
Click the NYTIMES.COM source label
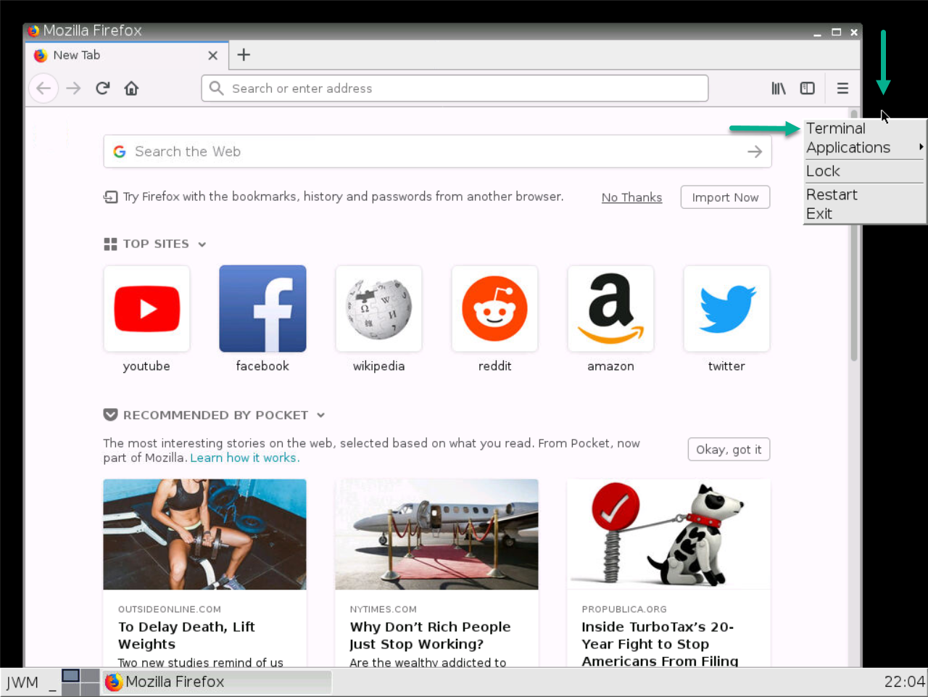[x=383, y=609]
